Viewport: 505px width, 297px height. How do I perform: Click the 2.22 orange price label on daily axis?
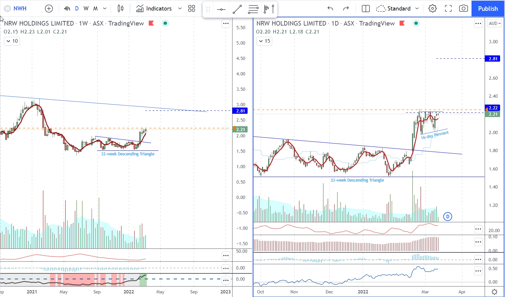[x=493, y=108]
